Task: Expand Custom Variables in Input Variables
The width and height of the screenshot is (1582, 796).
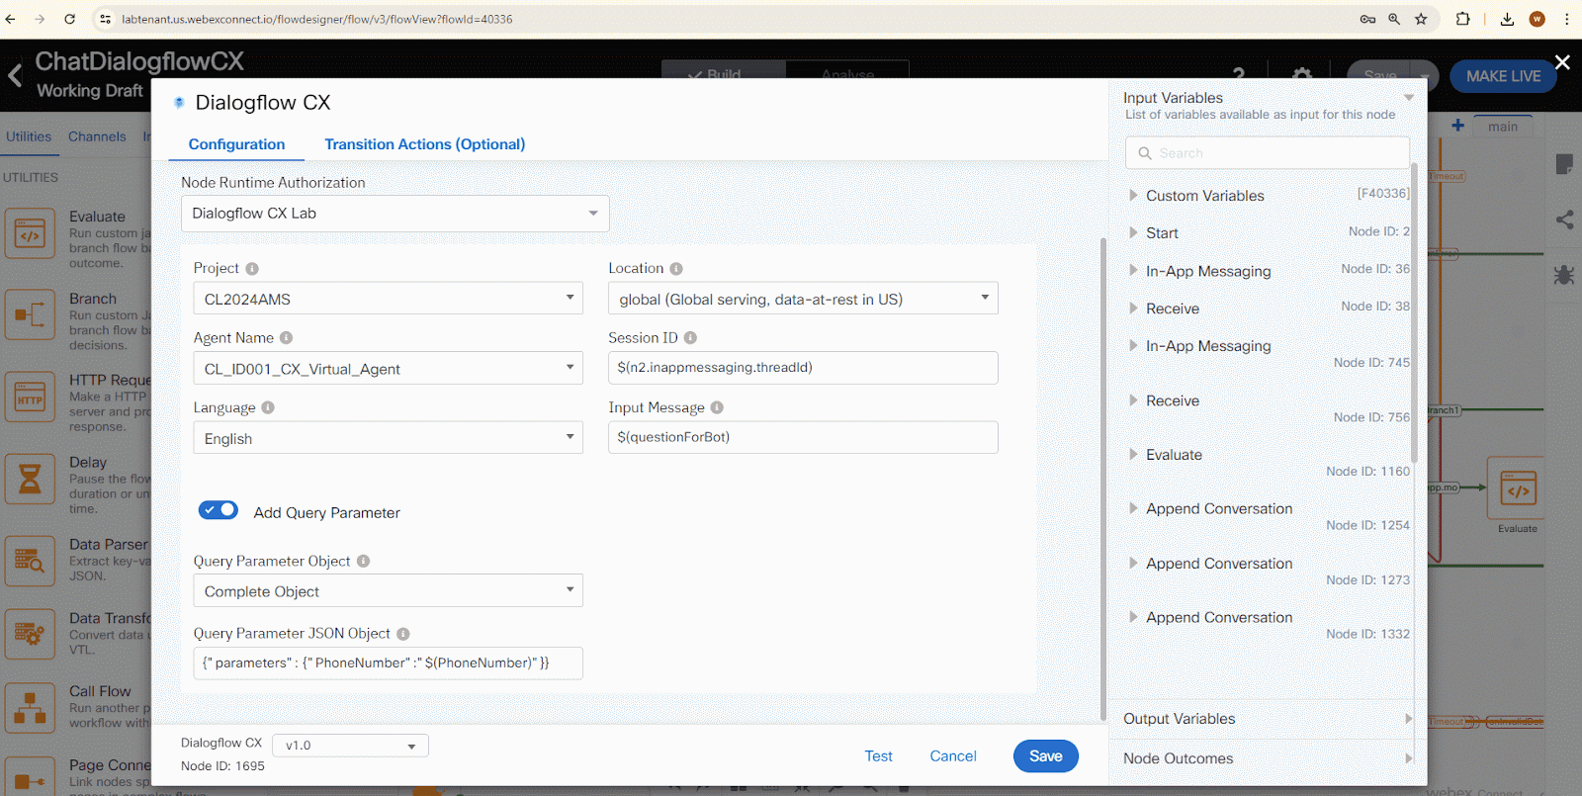Action: tap(1133, 196)
